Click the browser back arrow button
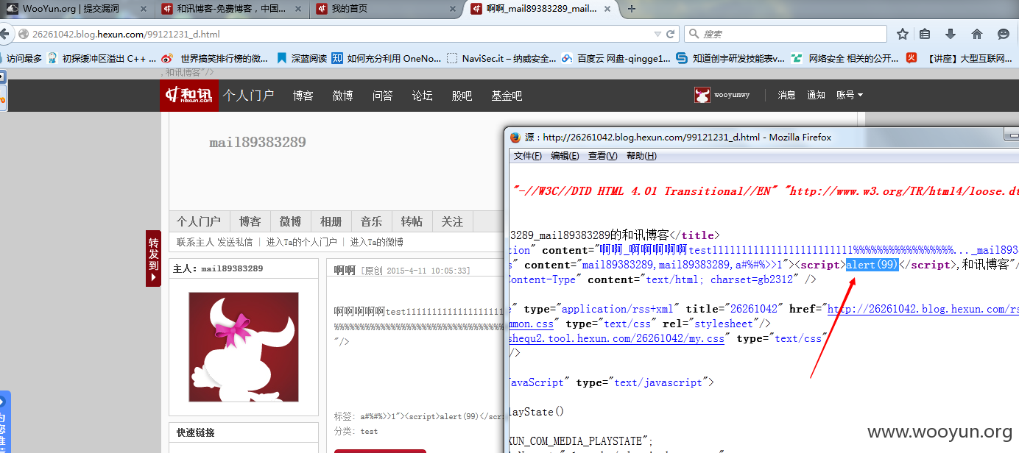This screenshot has height=453, width=1019. (x=5, y=34)
